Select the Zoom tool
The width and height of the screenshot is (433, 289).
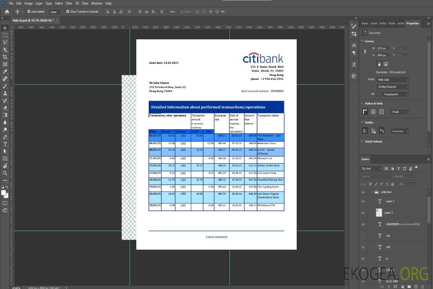point(5,173)
